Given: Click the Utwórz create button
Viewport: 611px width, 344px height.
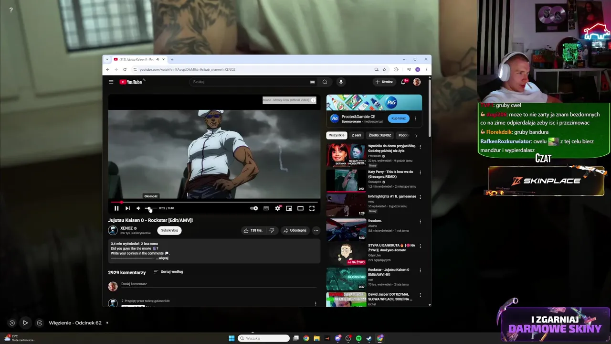Looking at the screenshot, I should point(384,82).
